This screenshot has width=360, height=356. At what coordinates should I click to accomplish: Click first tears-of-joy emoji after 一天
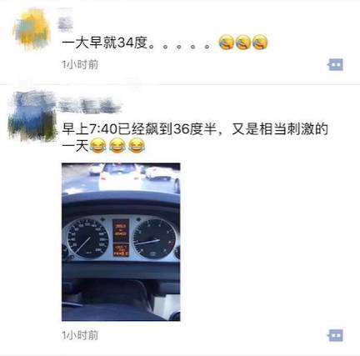98,145
